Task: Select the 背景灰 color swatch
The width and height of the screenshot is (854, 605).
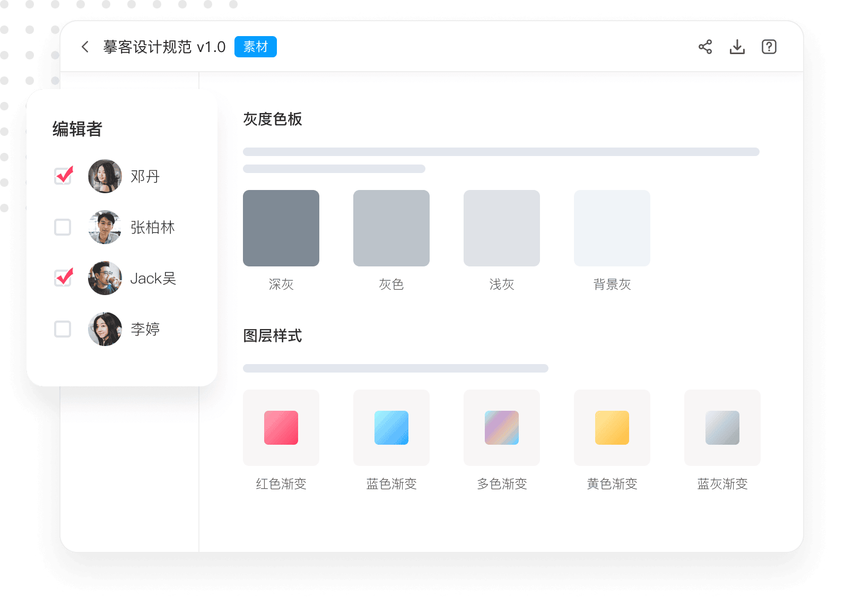Action: coord(612,228)
